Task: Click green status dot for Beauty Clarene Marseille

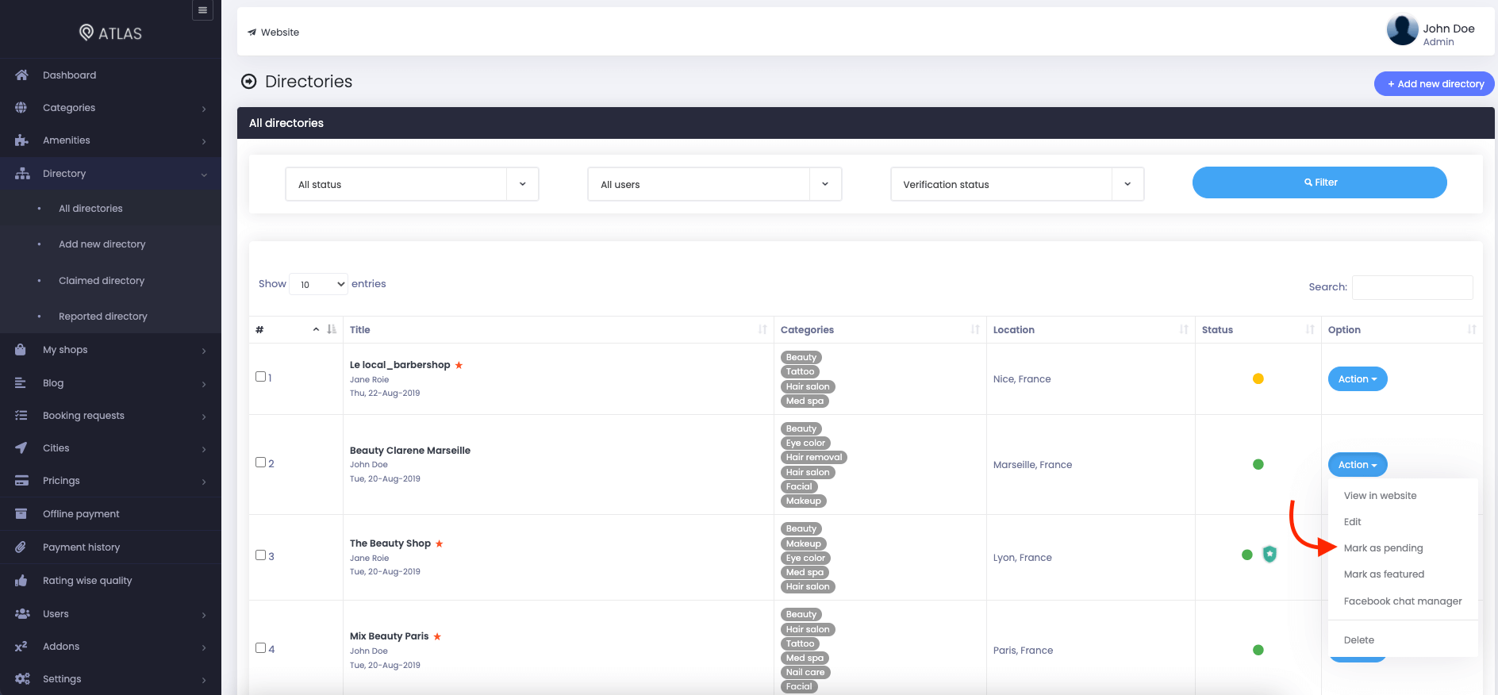Action: (x=1258, y=465)
